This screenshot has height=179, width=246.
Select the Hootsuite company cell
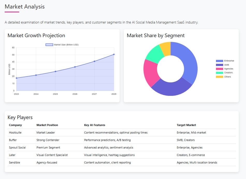[15, 133]
